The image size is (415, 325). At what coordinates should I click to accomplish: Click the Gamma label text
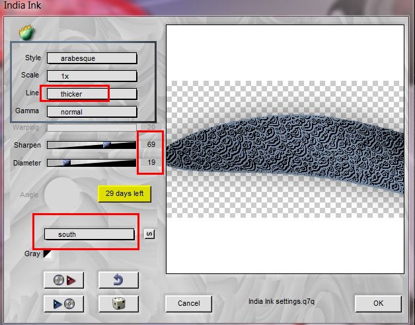tap(27, 111)
